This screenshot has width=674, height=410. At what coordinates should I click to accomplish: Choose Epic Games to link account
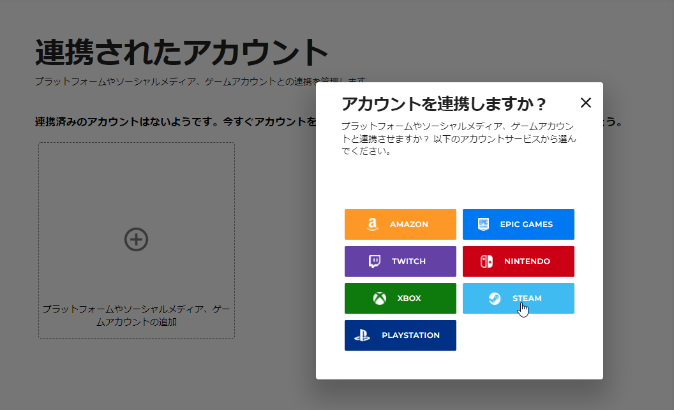click(518, 224)
